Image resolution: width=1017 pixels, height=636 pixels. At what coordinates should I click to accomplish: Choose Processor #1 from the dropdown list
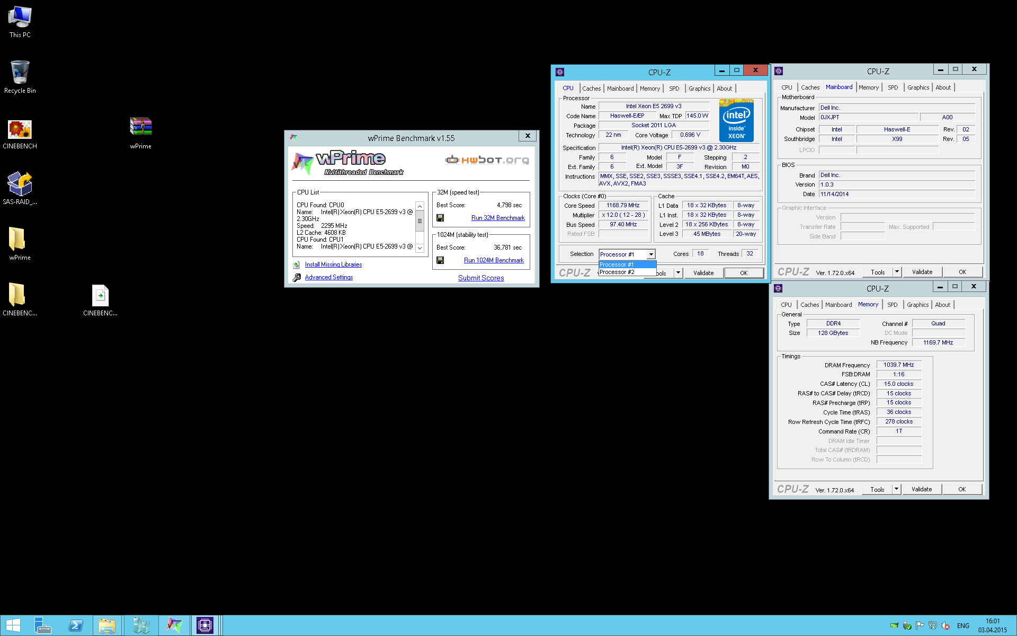[627, 264]
